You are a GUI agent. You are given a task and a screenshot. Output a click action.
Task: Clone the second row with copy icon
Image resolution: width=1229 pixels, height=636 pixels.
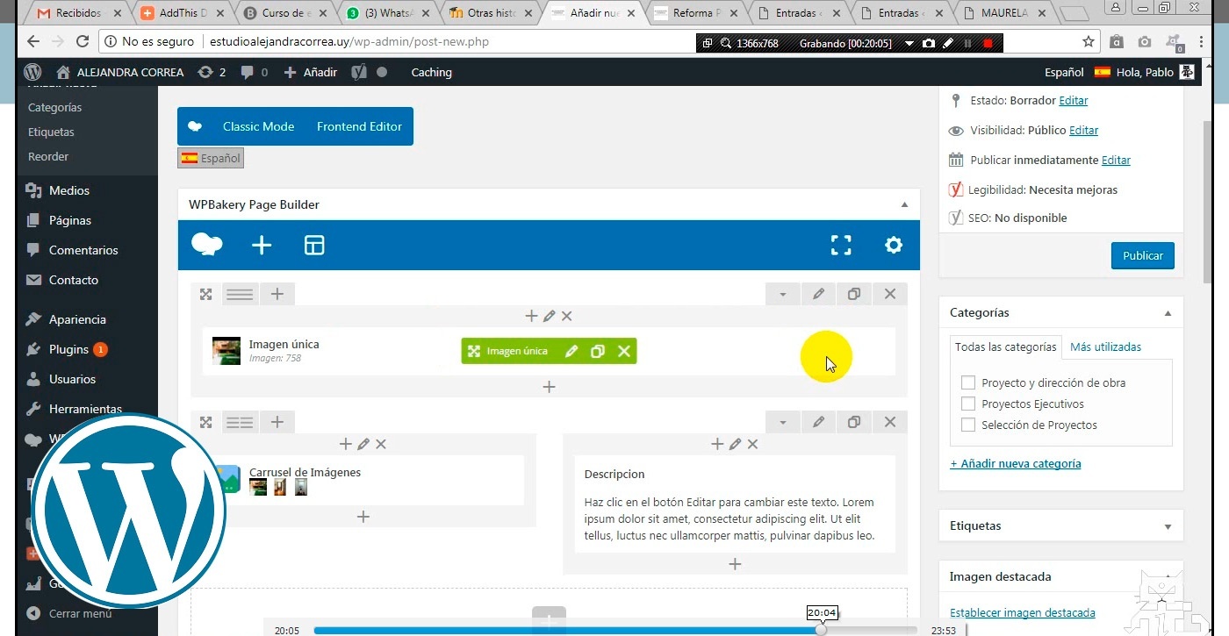pos(854,422)
